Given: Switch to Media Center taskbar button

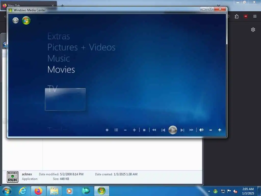Looking at the screenshot, I should point(101,191).
